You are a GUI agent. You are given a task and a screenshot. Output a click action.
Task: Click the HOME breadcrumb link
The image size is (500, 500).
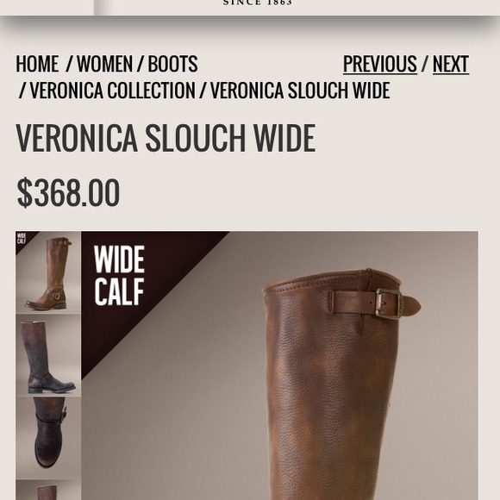coord(37,64)
